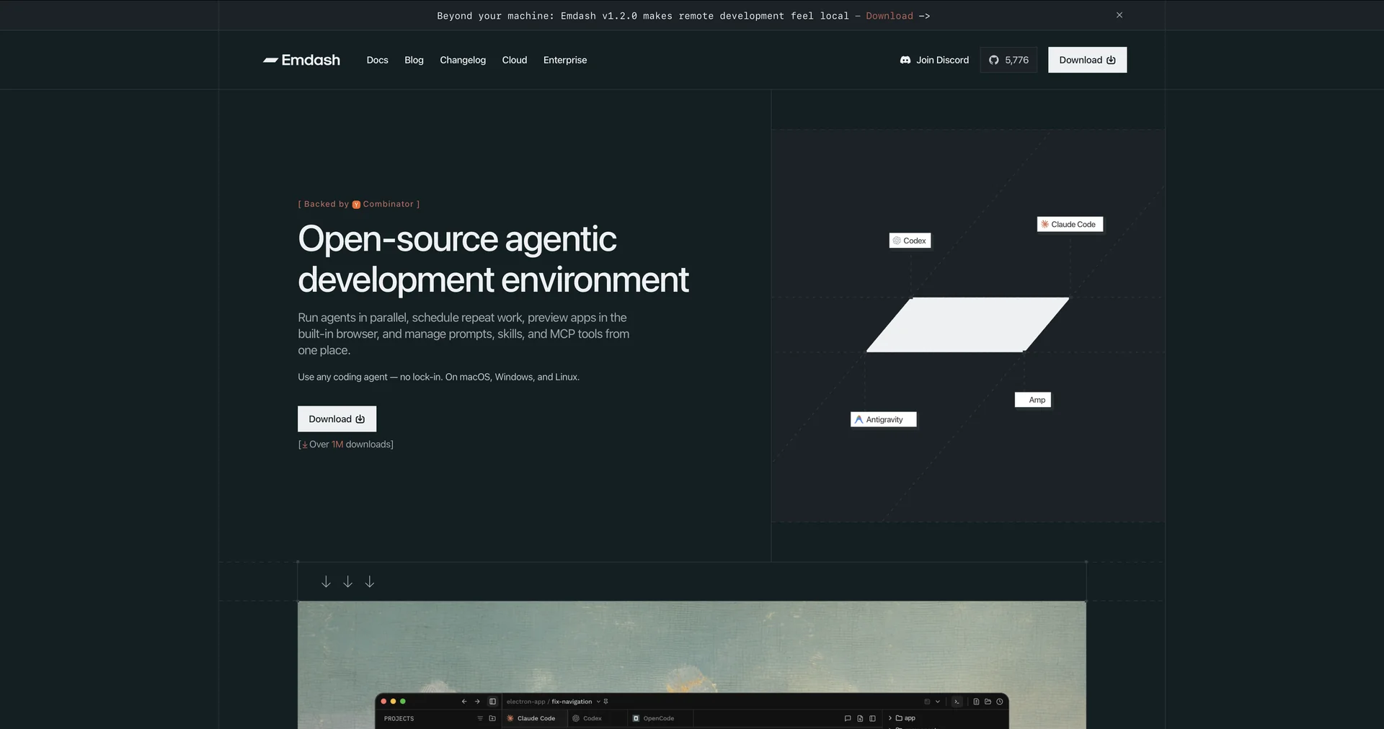This screenshot has width=1384, height=729.
Task: Click the 'Use any coding agent' line
Action: click(438, 377)
